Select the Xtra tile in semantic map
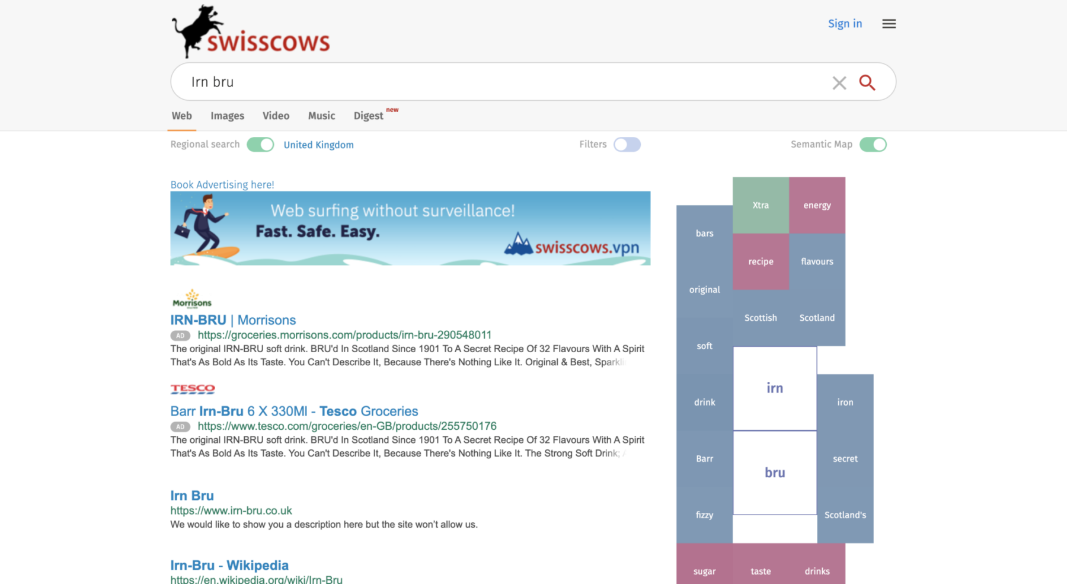1067x584 pixels. [761, 205]
